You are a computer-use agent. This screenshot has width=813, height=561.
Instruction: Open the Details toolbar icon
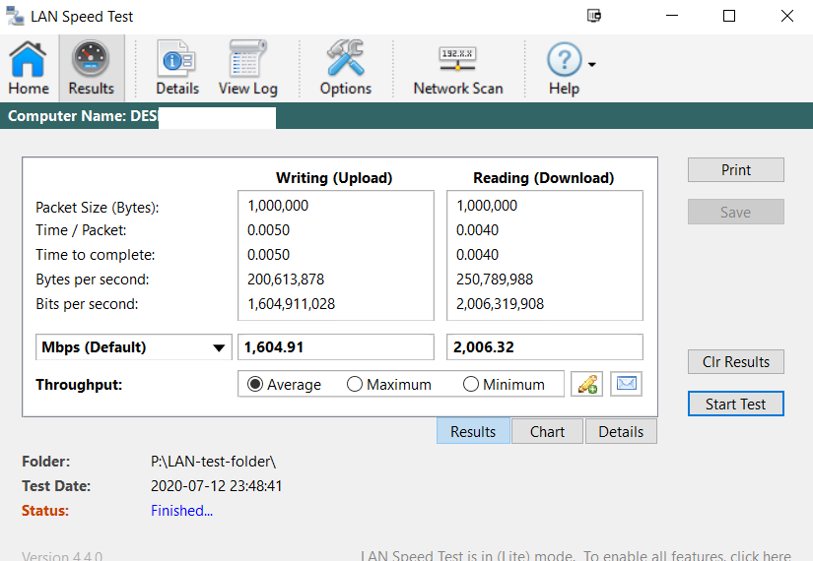(x=176, y=67)
